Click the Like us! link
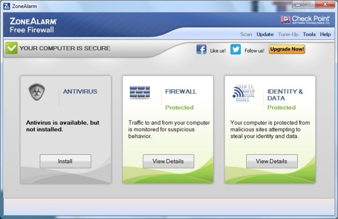The width and height of the screenshot is (338, 219). coord(218,51)
